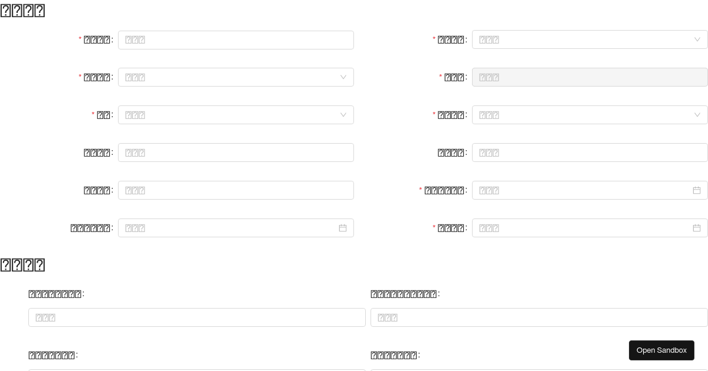Click calendar icon in the last right-column date field
Viewport: 708px width, 371px height.
click(x=697, y=228)
